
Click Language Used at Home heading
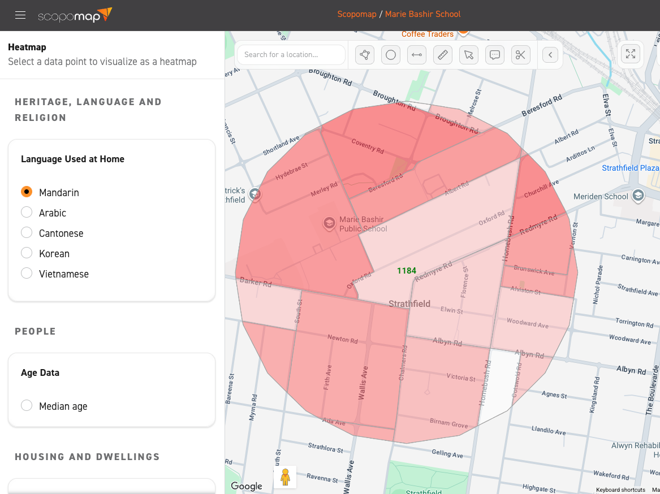[73, 159]
